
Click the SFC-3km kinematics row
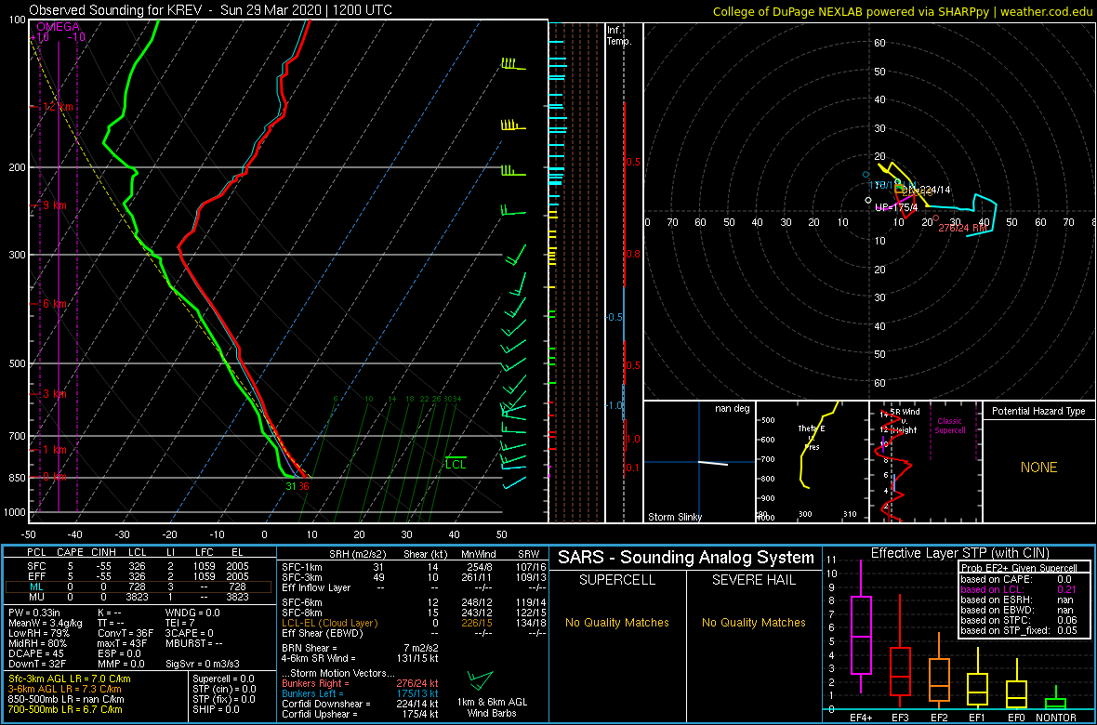click(x=411, y=576)
